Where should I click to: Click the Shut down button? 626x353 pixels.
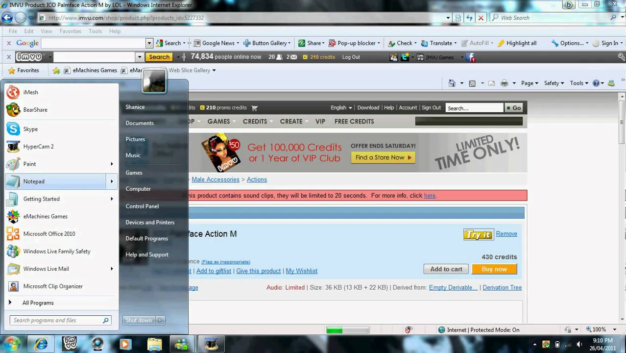pos(139,320)
